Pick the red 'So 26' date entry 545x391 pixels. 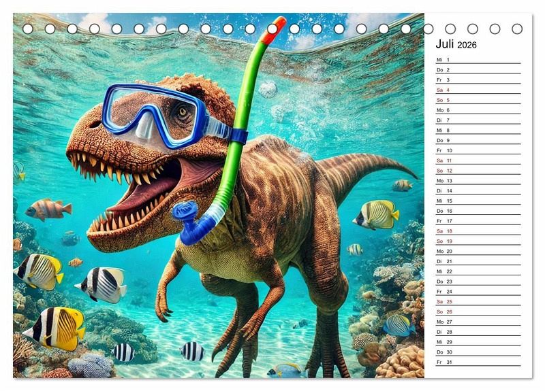pos(478,311)
